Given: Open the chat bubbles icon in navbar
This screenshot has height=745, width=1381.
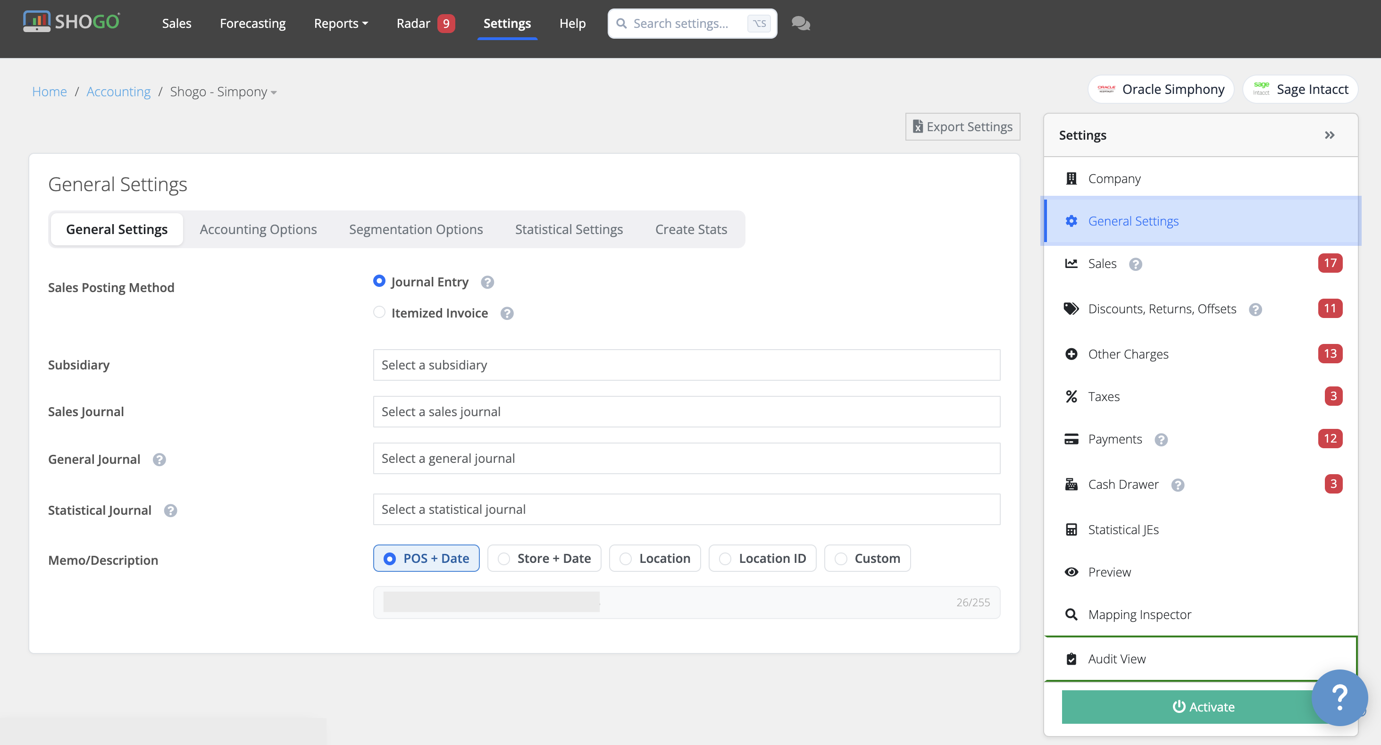Looking at the screenshot, I should pos(800,23).
